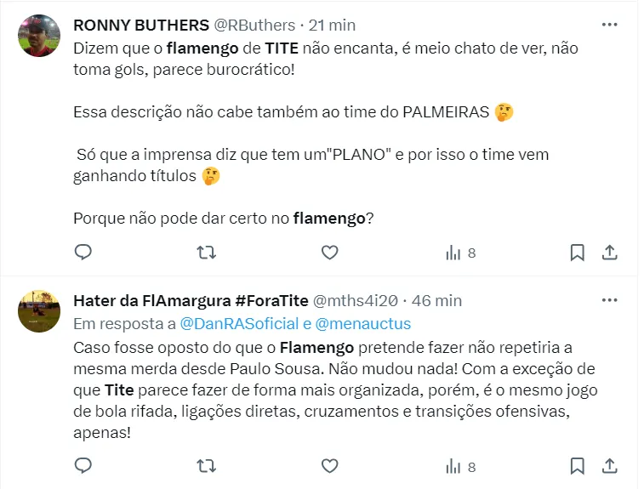Like Hater da FlAmargura's tweet

point(329,466)
